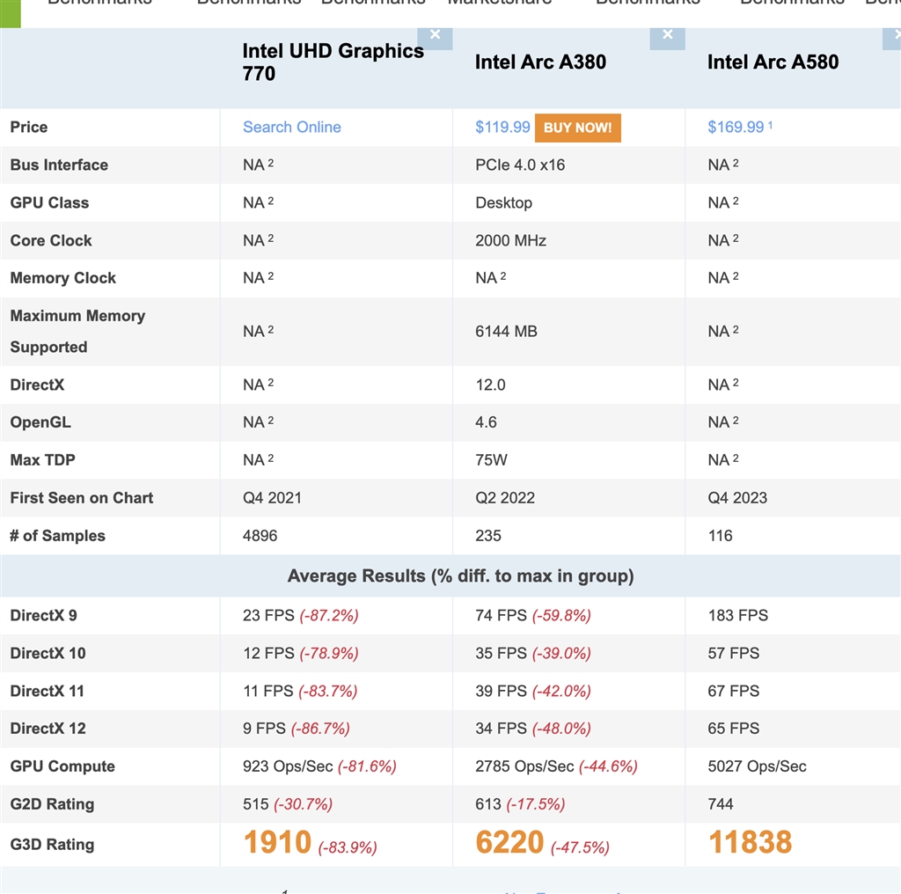The height and width of the screenshot is (894, 901).
Task: Select the 744 G2D rating value
Action: pyautogui.click(x=721, y=804)
